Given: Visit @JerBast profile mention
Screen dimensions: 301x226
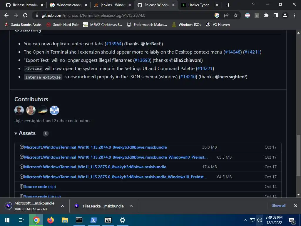Looking at the screenshot, I should 150,44.
